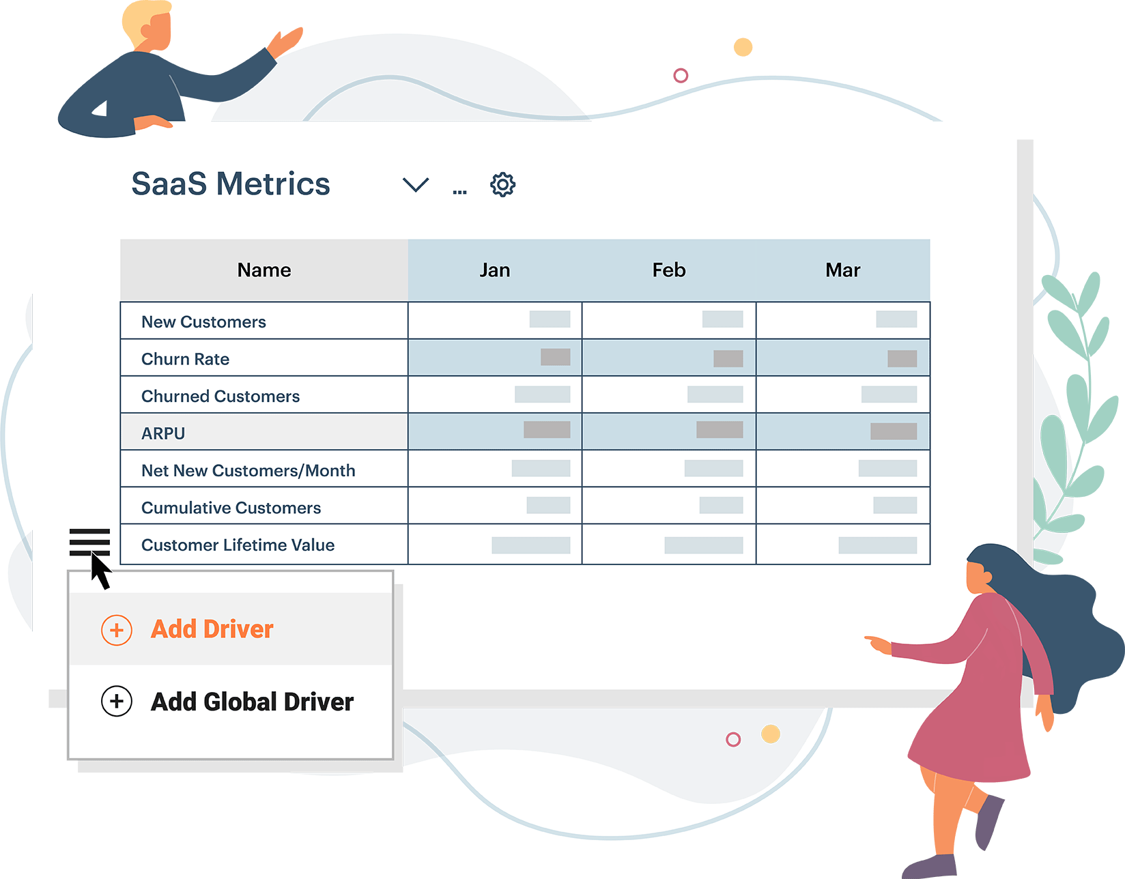Screen dimensions: 1125x879
Task: Open the settings gear next to SaaS Metrics
Action: (x=502, y=185)
